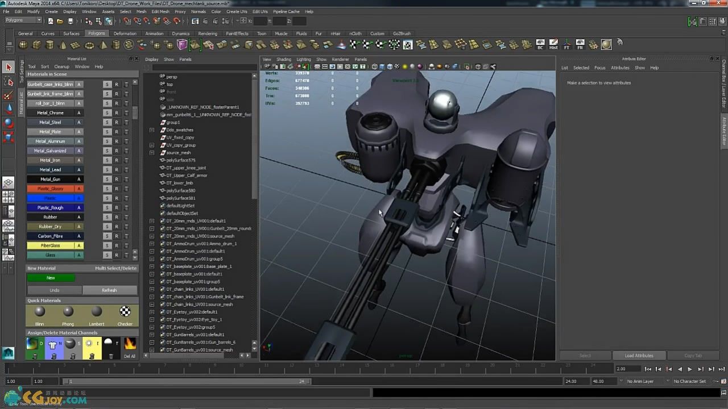The image size is (728, 409).
Task: Click Load Attributes button
Action: click(x=639, y=356)
